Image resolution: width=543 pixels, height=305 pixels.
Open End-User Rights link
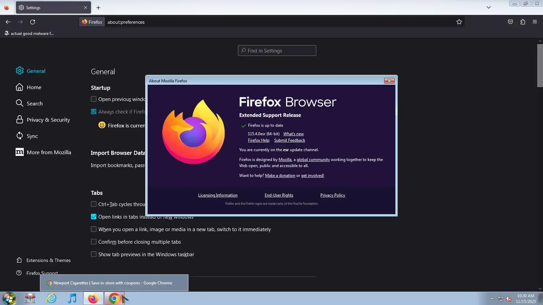(x=279, y=195)
